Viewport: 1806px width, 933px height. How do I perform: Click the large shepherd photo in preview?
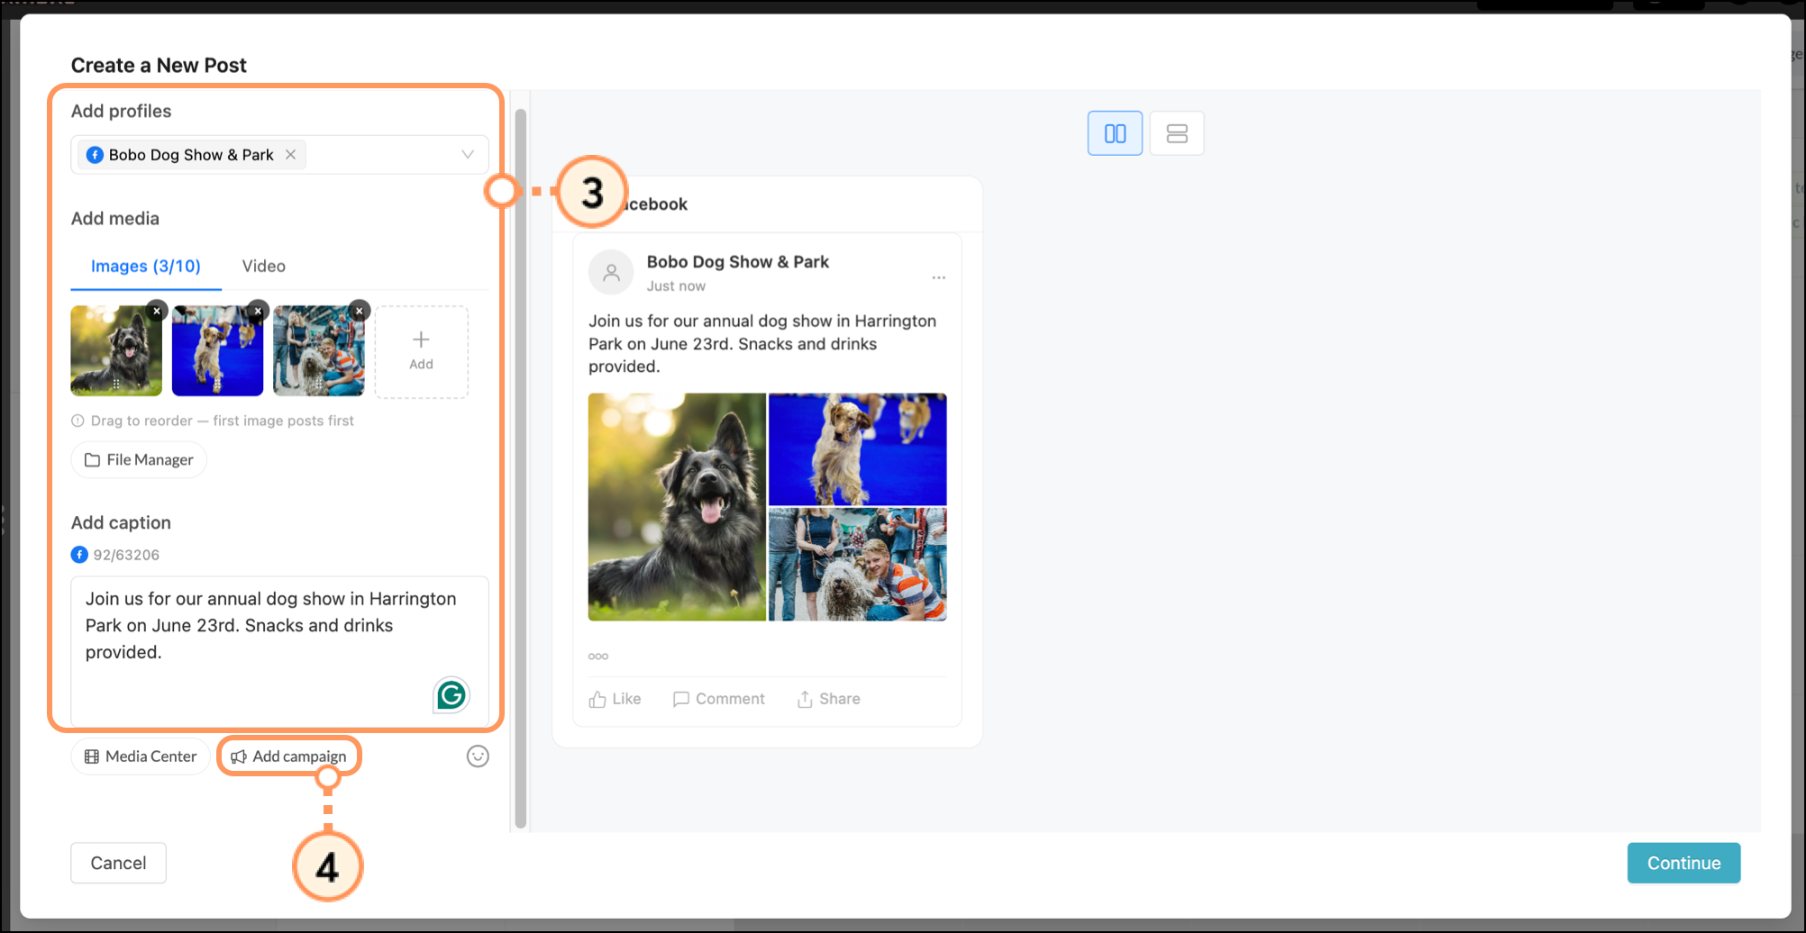[x=677, y=507]
